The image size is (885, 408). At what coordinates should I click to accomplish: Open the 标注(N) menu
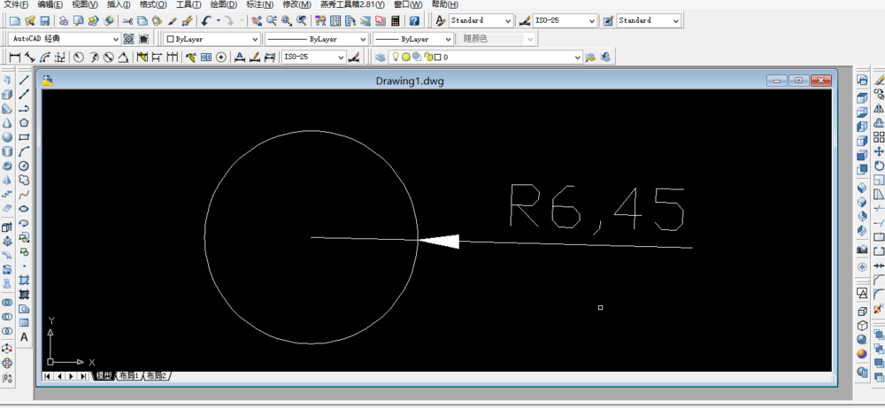(259, 4)
